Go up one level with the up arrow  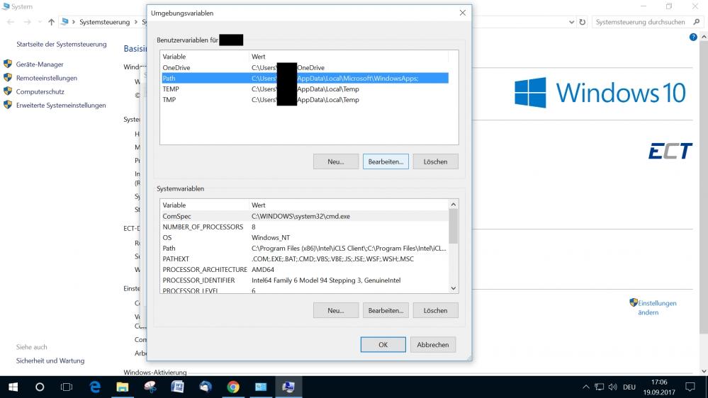(51, 22)
